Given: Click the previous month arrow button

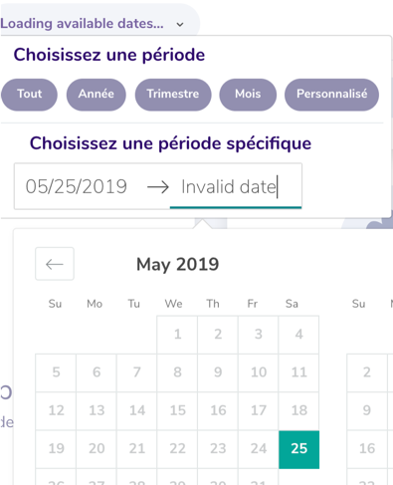Looking at the screenshot, I should tap(55, 264).
